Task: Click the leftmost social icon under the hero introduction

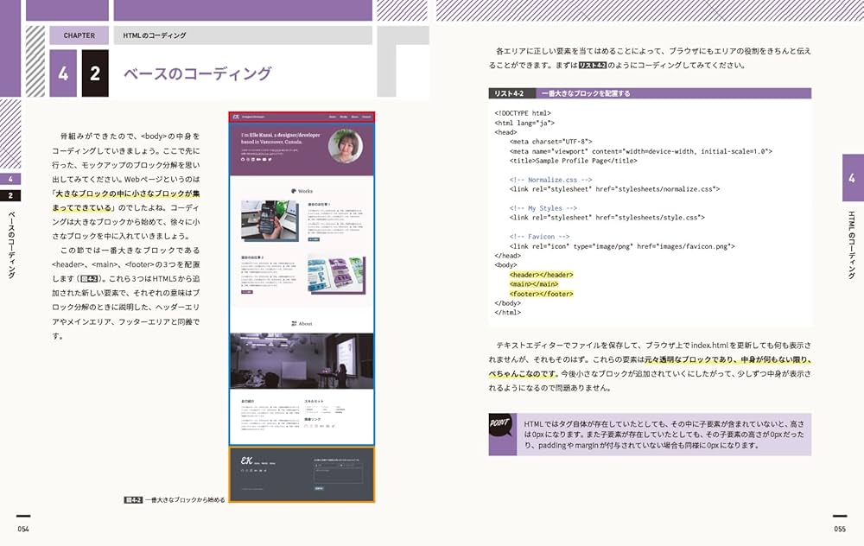Action: click(x=242, y=159)
